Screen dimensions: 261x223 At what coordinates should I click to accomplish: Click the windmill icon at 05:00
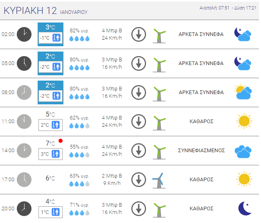(x=158, y=63)
